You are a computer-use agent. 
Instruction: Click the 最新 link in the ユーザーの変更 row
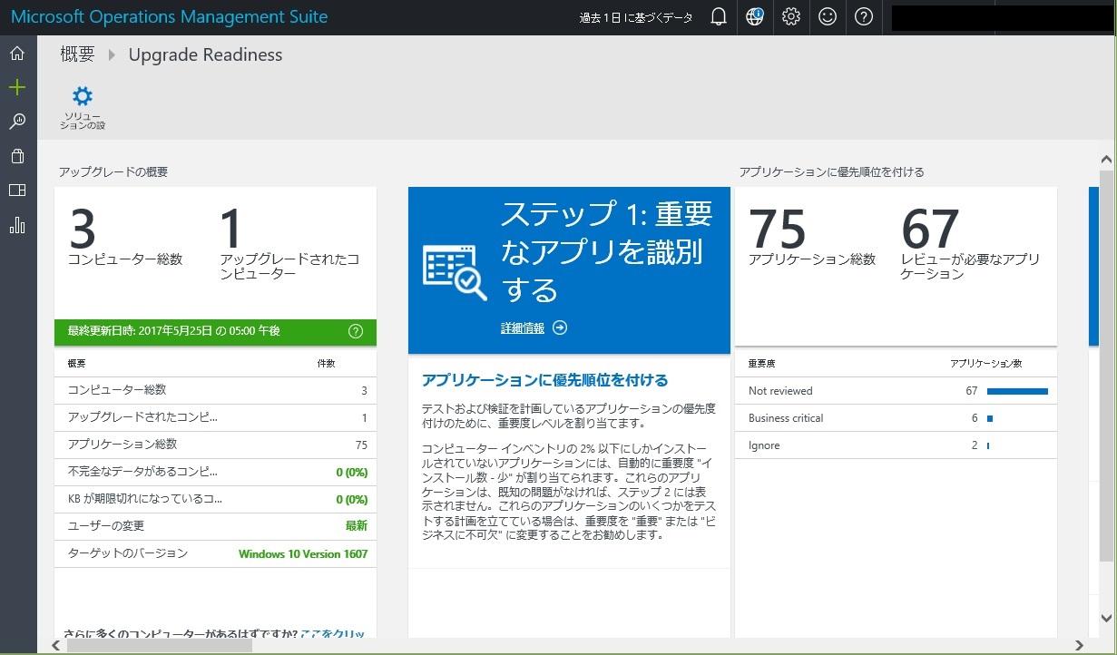tap(358, 526)
